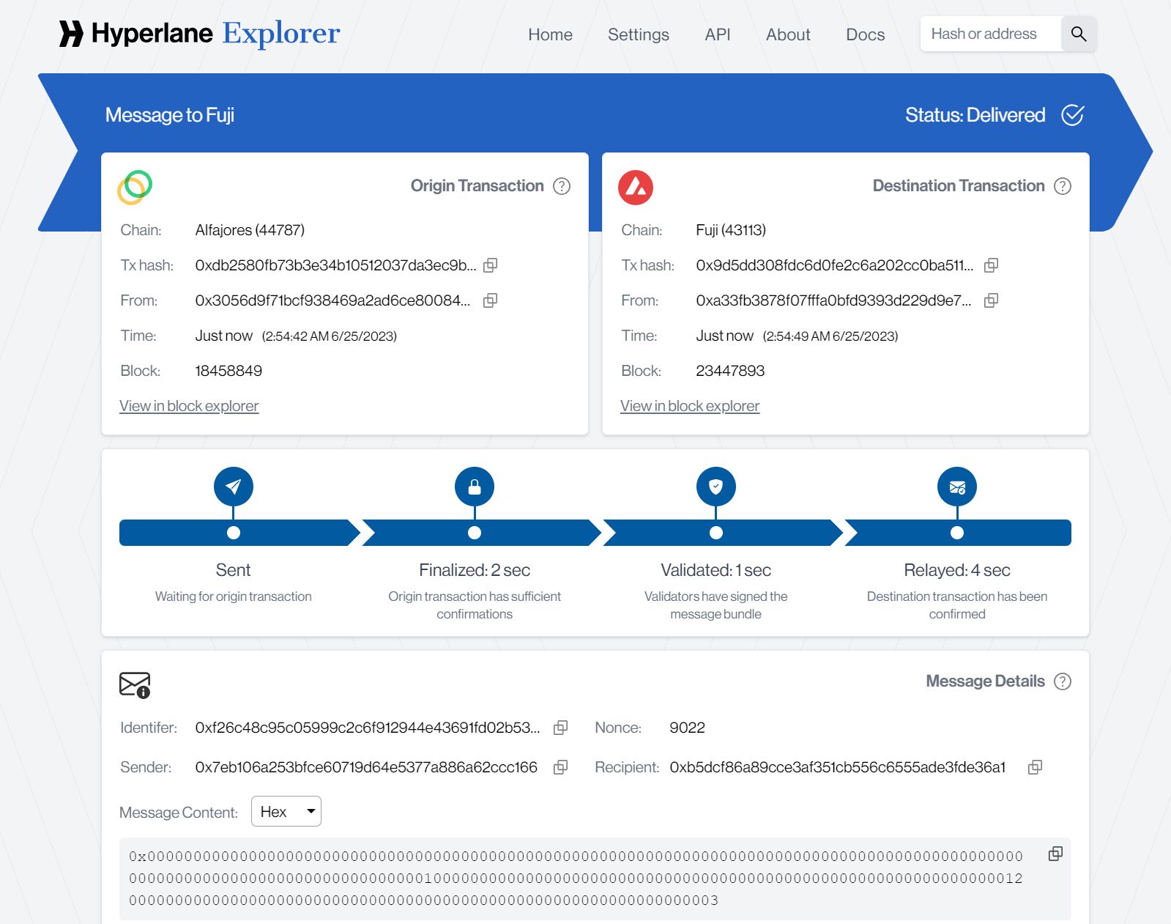The height and width of the screenshot is (924, 1171).
Task: Focus the Hash or address search field
Action: 991,34
